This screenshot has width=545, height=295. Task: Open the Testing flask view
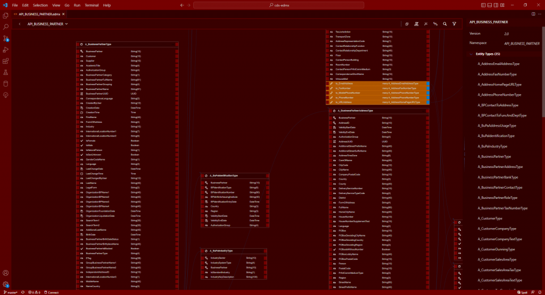(x=5, y=72)
